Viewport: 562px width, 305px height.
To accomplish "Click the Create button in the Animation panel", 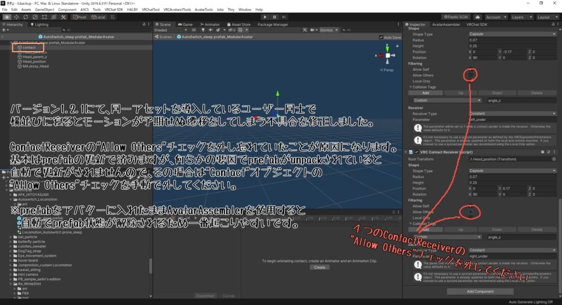I will click(x=319, y=267).
